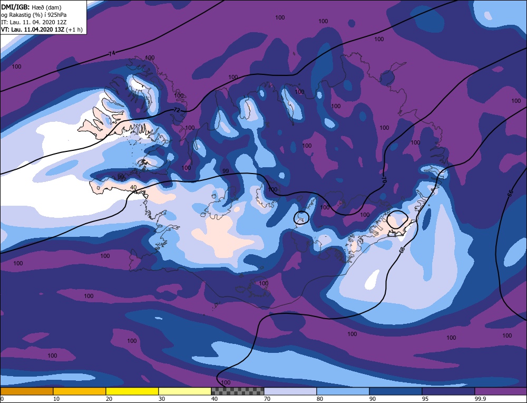Click the '80' tick label on the legend
Screen dimensions: 527x403
[320, 399]
